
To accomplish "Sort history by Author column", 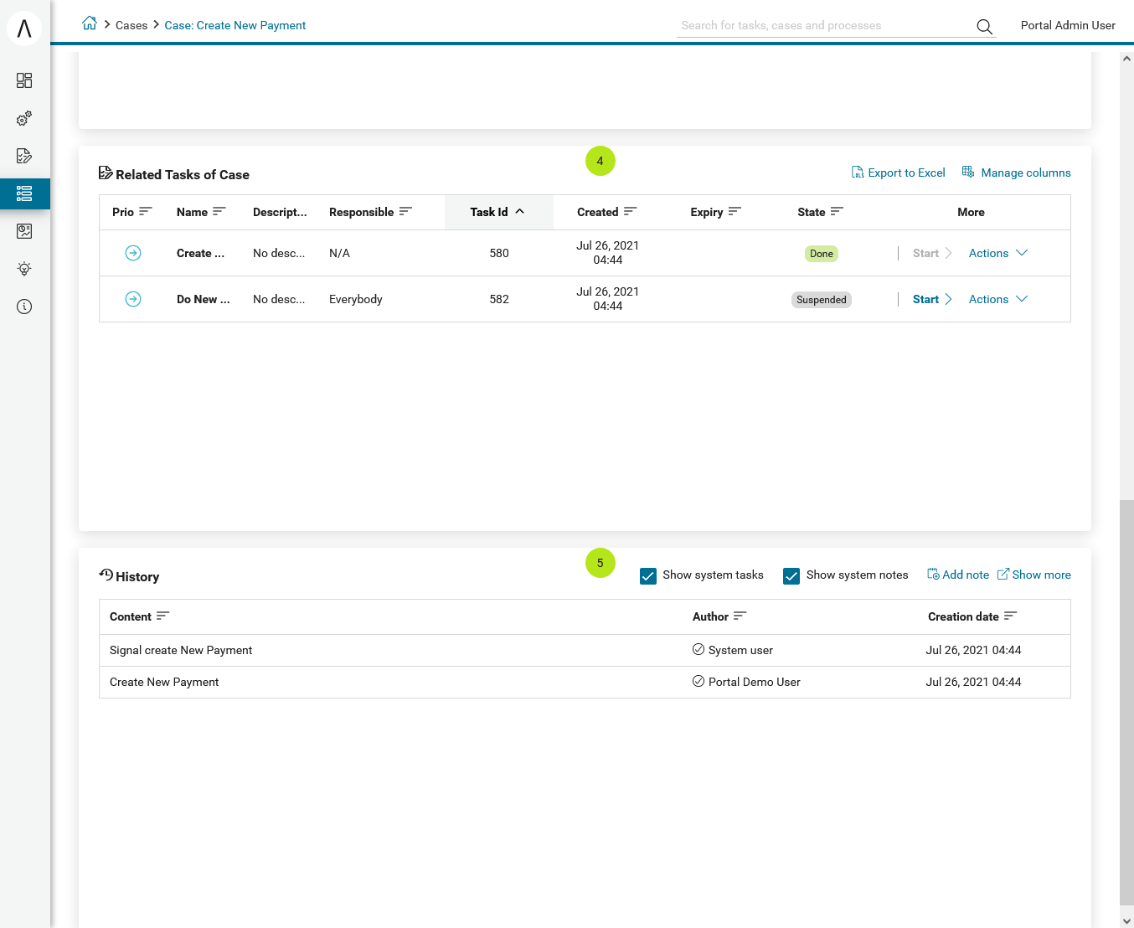I will tap(719, 616).
